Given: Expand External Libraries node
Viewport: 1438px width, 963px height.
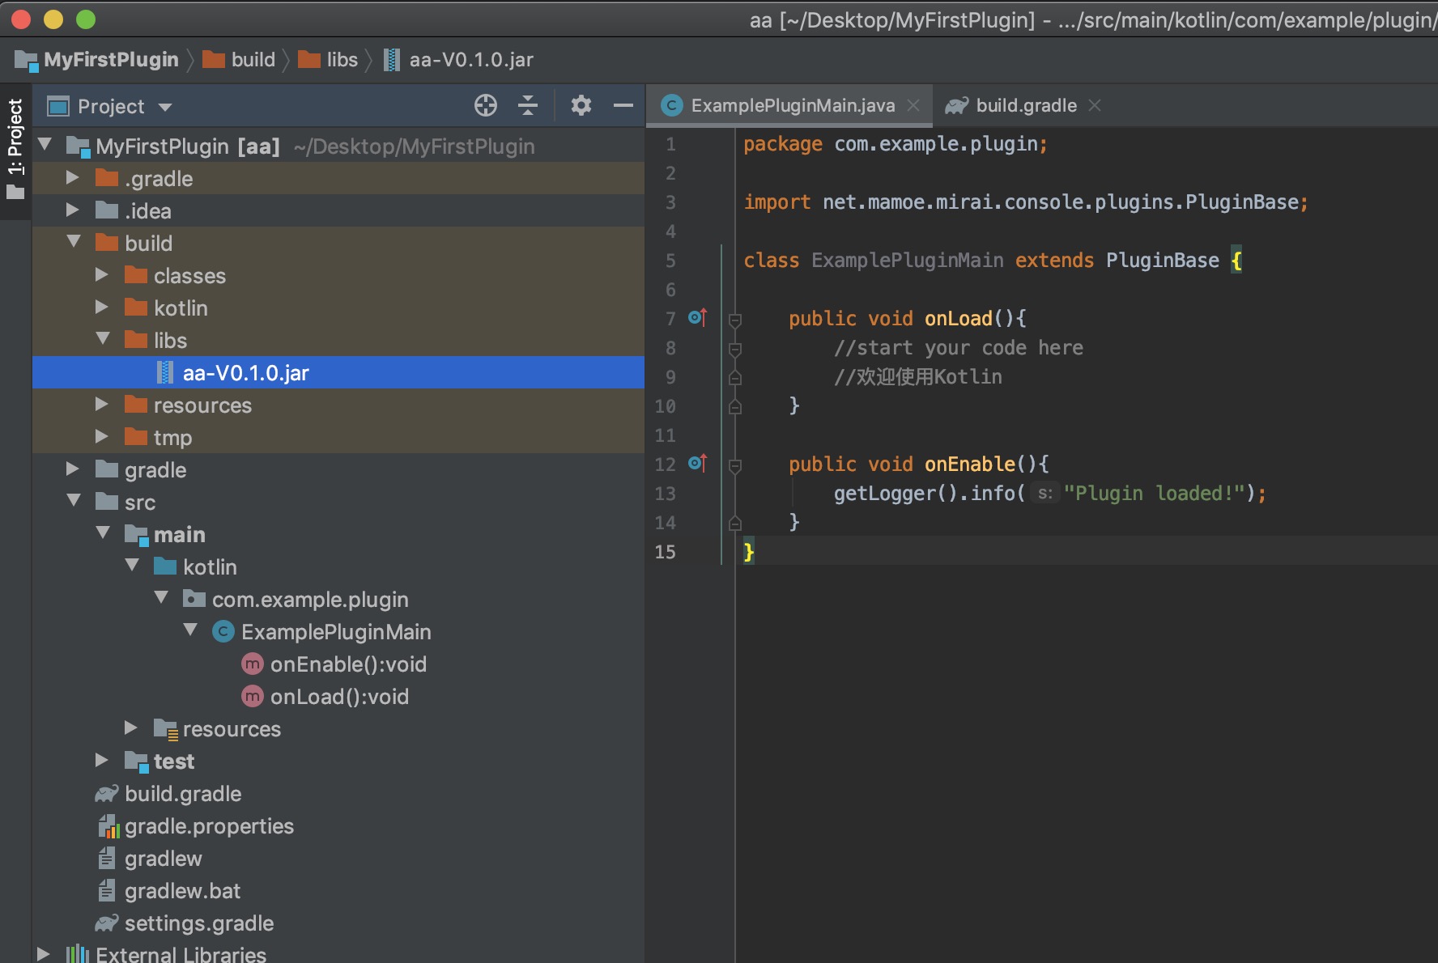Looking at the screenshot, I should [x=44, y=954].
